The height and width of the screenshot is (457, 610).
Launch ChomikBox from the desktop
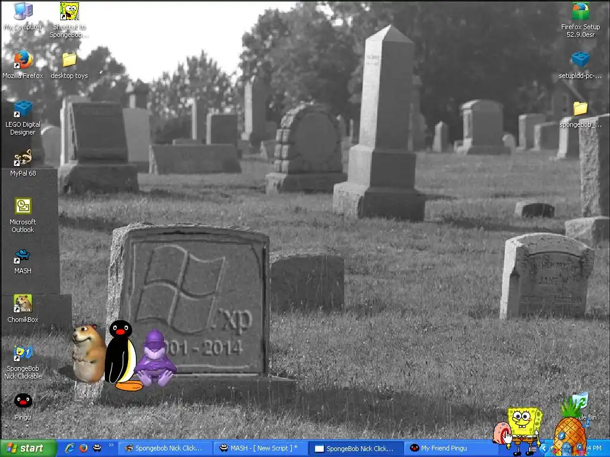click(x=23, y=309)
